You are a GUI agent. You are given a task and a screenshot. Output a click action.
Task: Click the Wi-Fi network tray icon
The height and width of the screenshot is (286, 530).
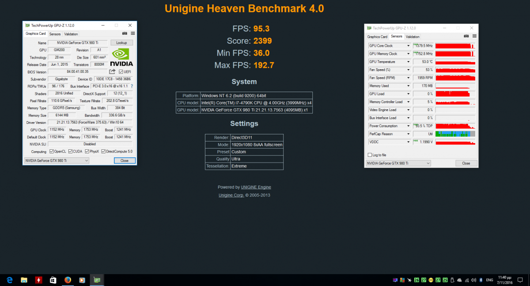[466, 280]
